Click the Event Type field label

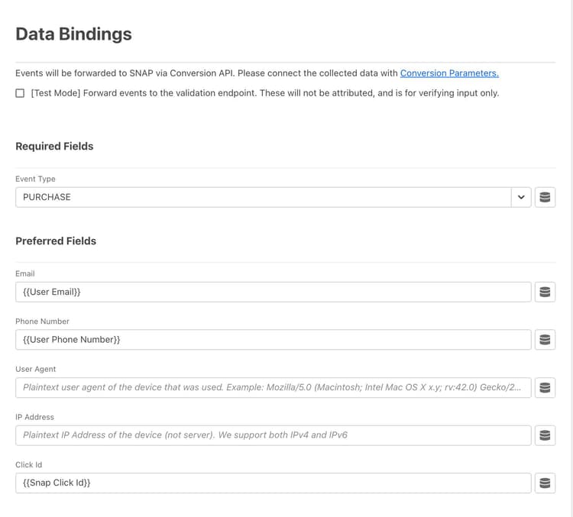click(x=35, y=179)
